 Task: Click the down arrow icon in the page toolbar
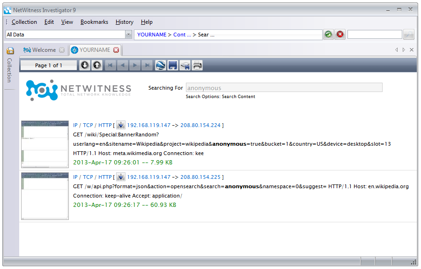pyautogui.click(x=85, y=65)
